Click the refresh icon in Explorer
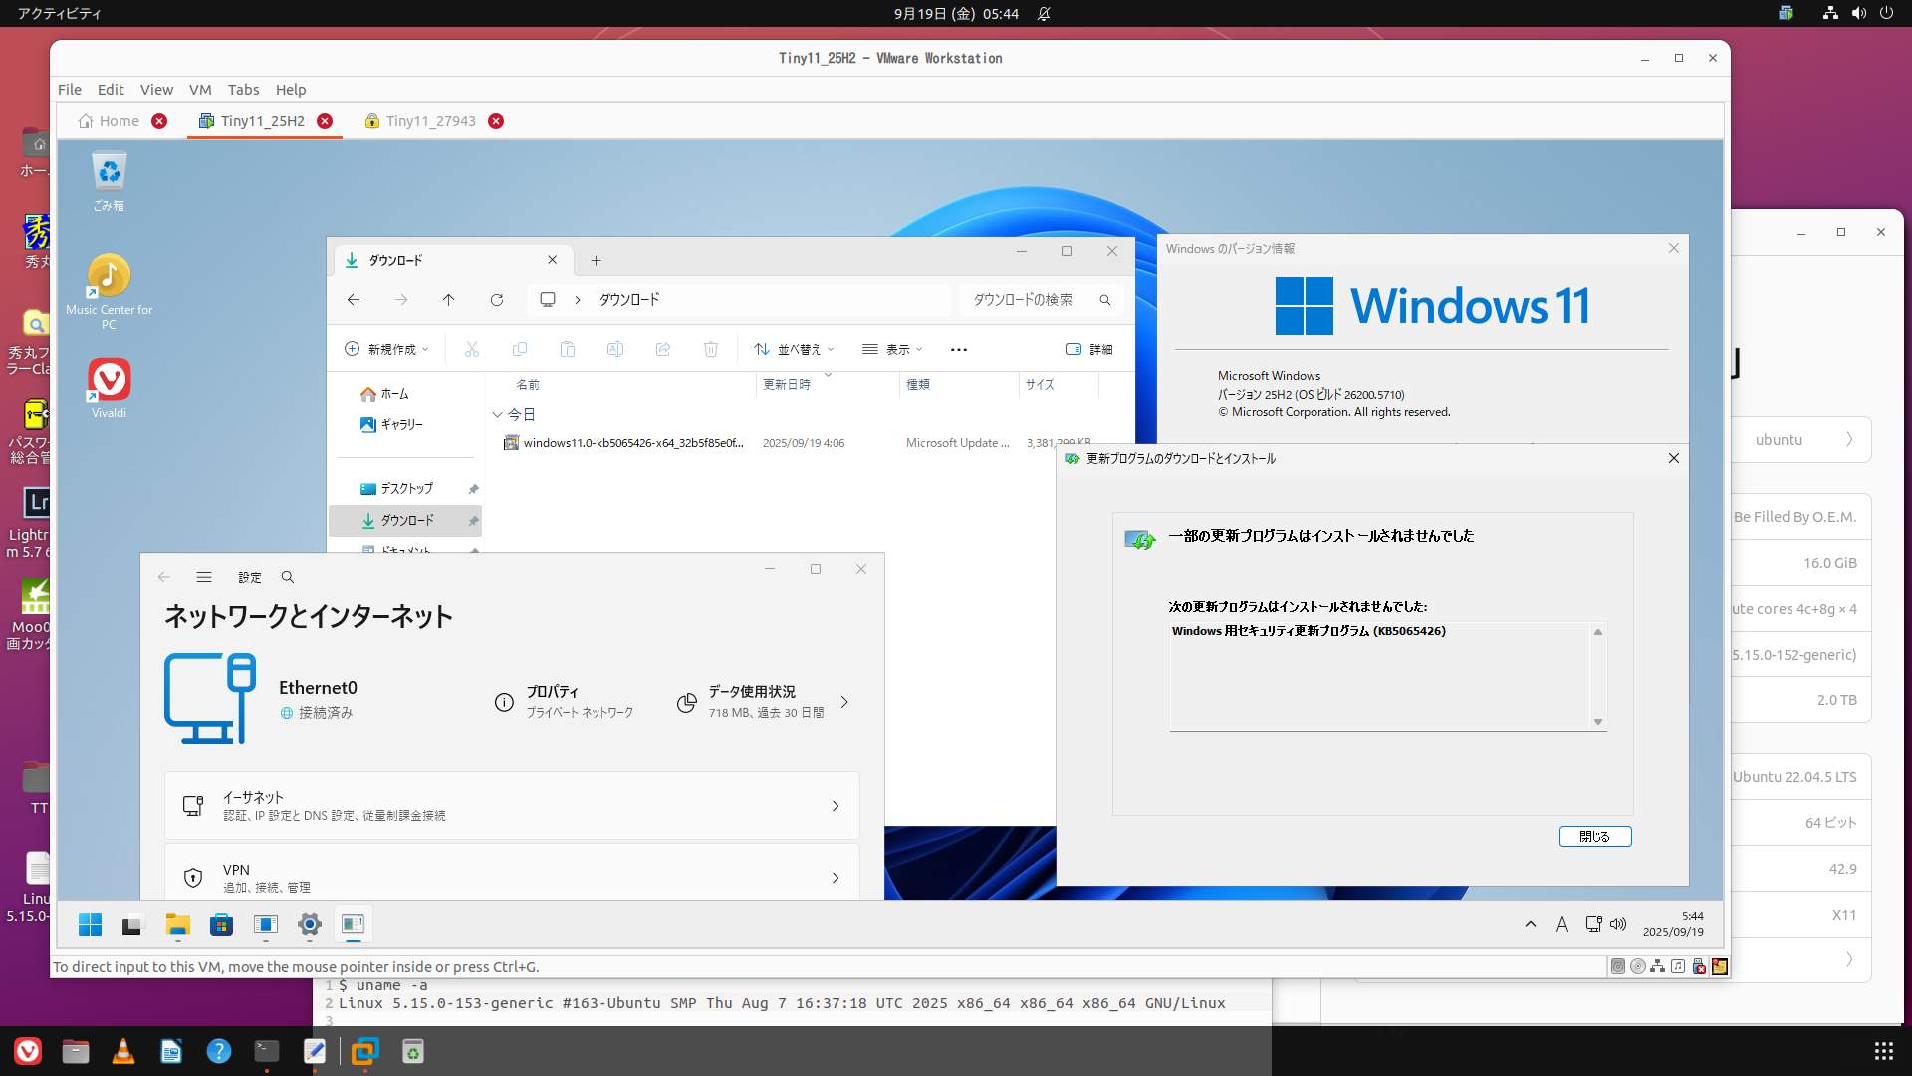The width and height of the screenshot is (1912, 1076). 496,300
